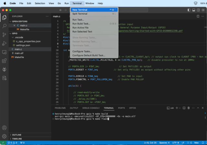Choose Run Selected Text menu entry

(94, 32)
